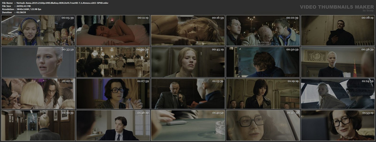This screenshot has width=376, height=142.
Task: Open the thumbnail at 00:05:39
Action: 38,30
